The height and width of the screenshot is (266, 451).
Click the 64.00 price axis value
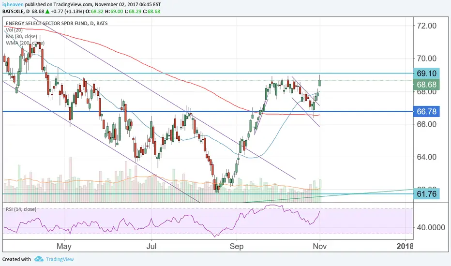(x=426, y=157)
